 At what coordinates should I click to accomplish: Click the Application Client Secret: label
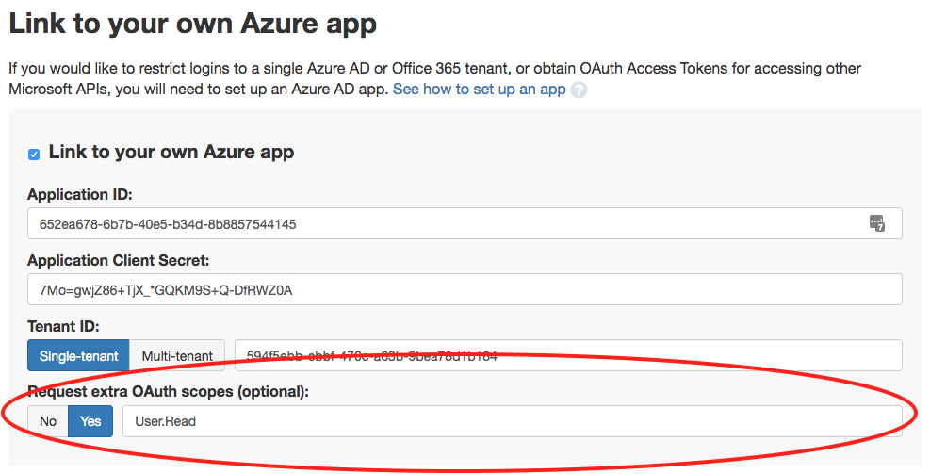119,260
